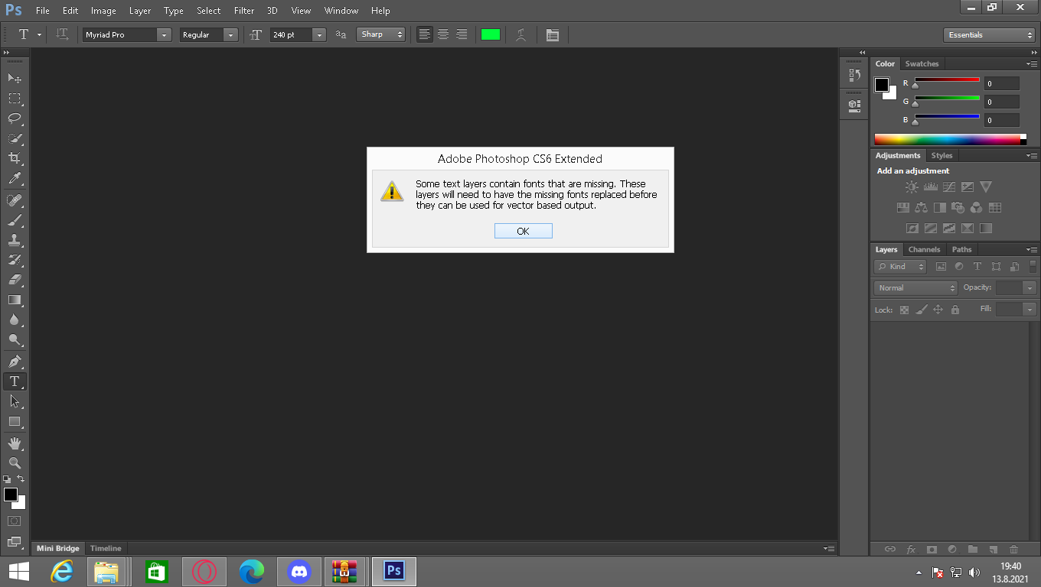The image size is (1041, 587).
Task: Select the Rectangular Marquee tool
Action: pyautogui.click(x=15, y=99)
